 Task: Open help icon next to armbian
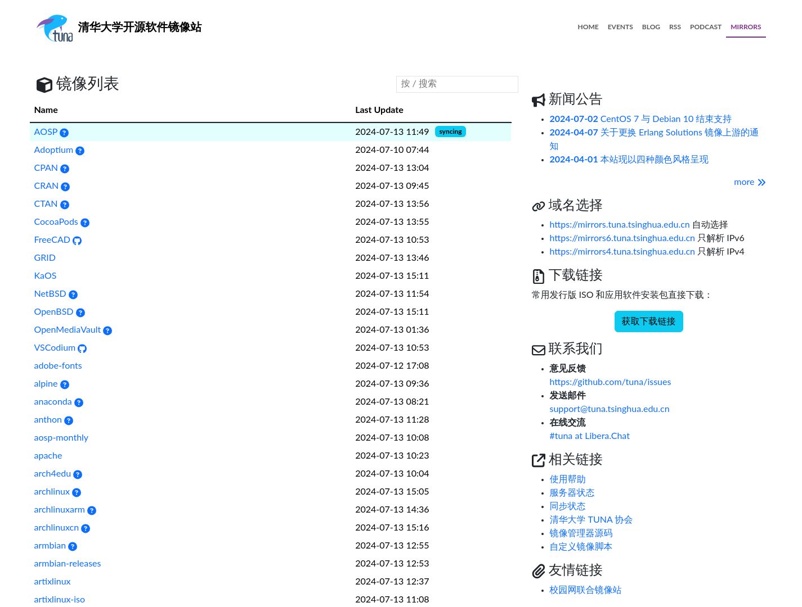coord(73,546)
